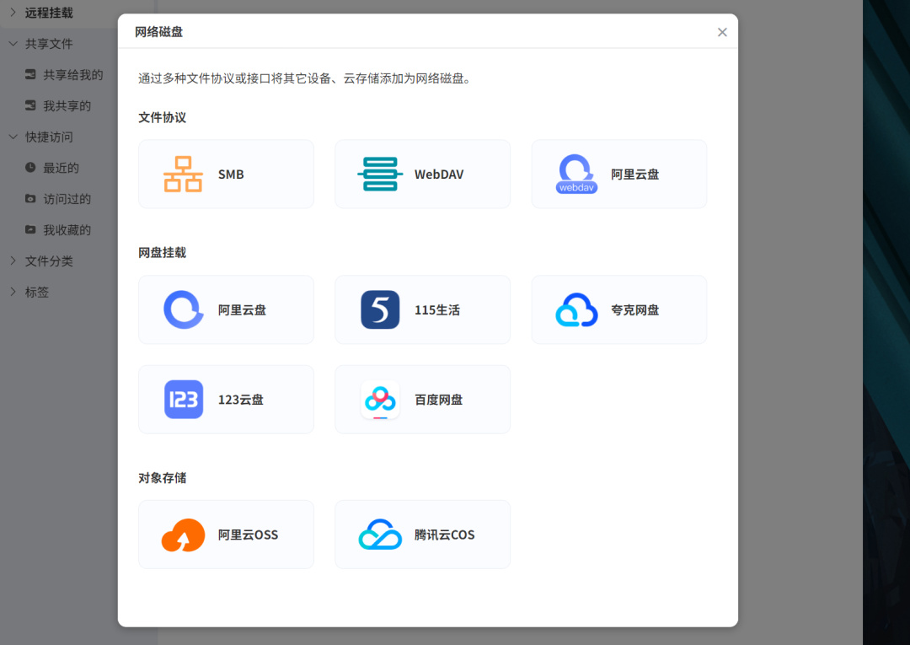Select the SMB label text

pos(231,175)
